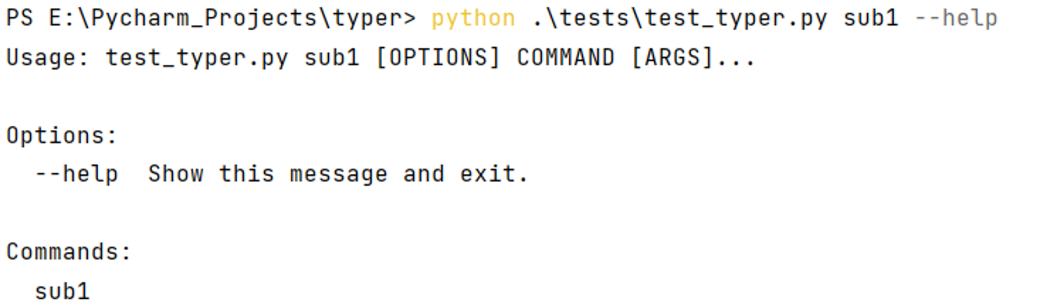
Task: Click the [OPTIONS] placeholder text
Action: [438, 58]
